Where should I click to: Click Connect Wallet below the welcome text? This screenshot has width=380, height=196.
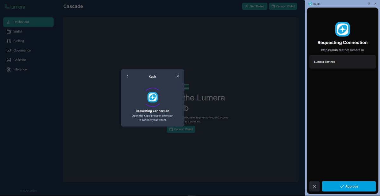coord(181,129)
